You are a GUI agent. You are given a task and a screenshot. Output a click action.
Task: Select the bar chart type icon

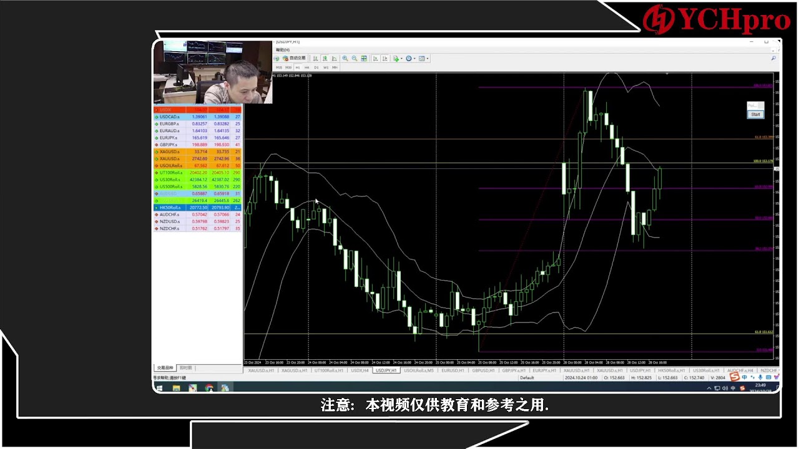point(315,58)
